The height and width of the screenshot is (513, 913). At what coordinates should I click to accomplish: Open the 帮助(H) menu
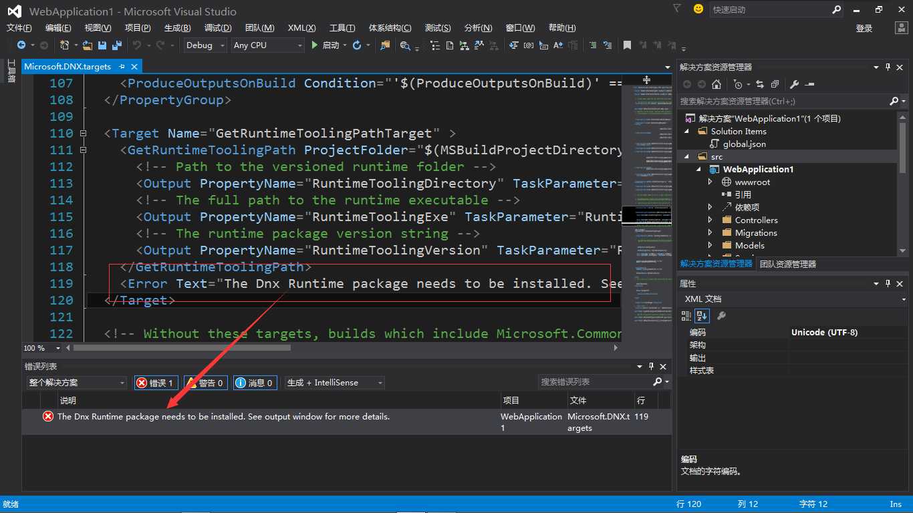pos(562,27)
